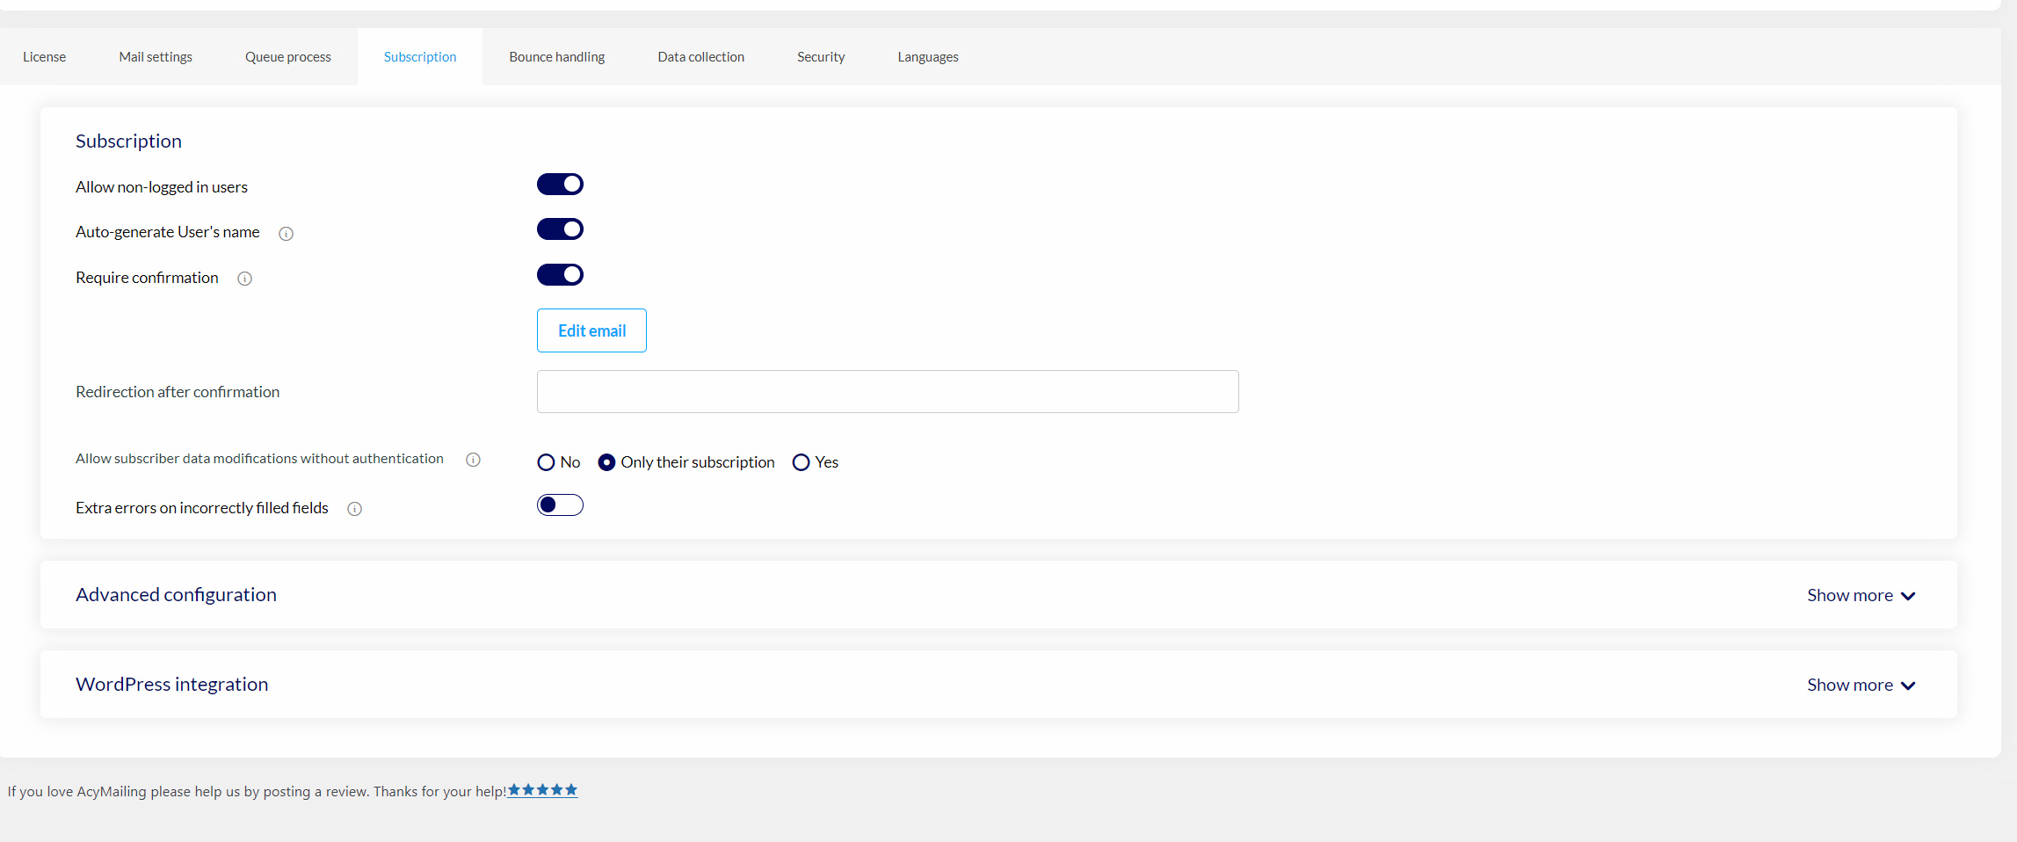Click the Redirection after confirmation input field

(x=887, y=392)
